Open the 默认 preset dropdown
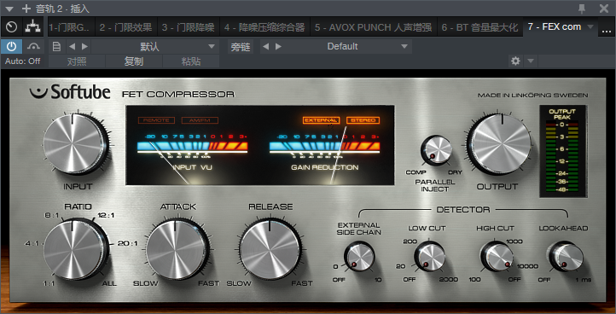Screen dimensions: 616x314 pos(155,47)
